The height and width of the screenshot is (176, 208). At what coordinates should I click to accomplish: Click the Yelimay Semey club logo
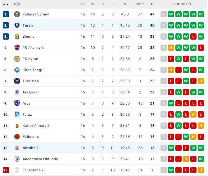[x=17, y=14]
